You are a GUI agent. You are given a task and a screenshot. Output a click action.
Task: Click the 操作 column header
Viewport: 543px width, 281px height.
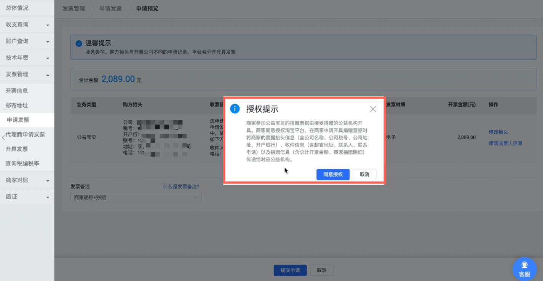tap(493, 104)
